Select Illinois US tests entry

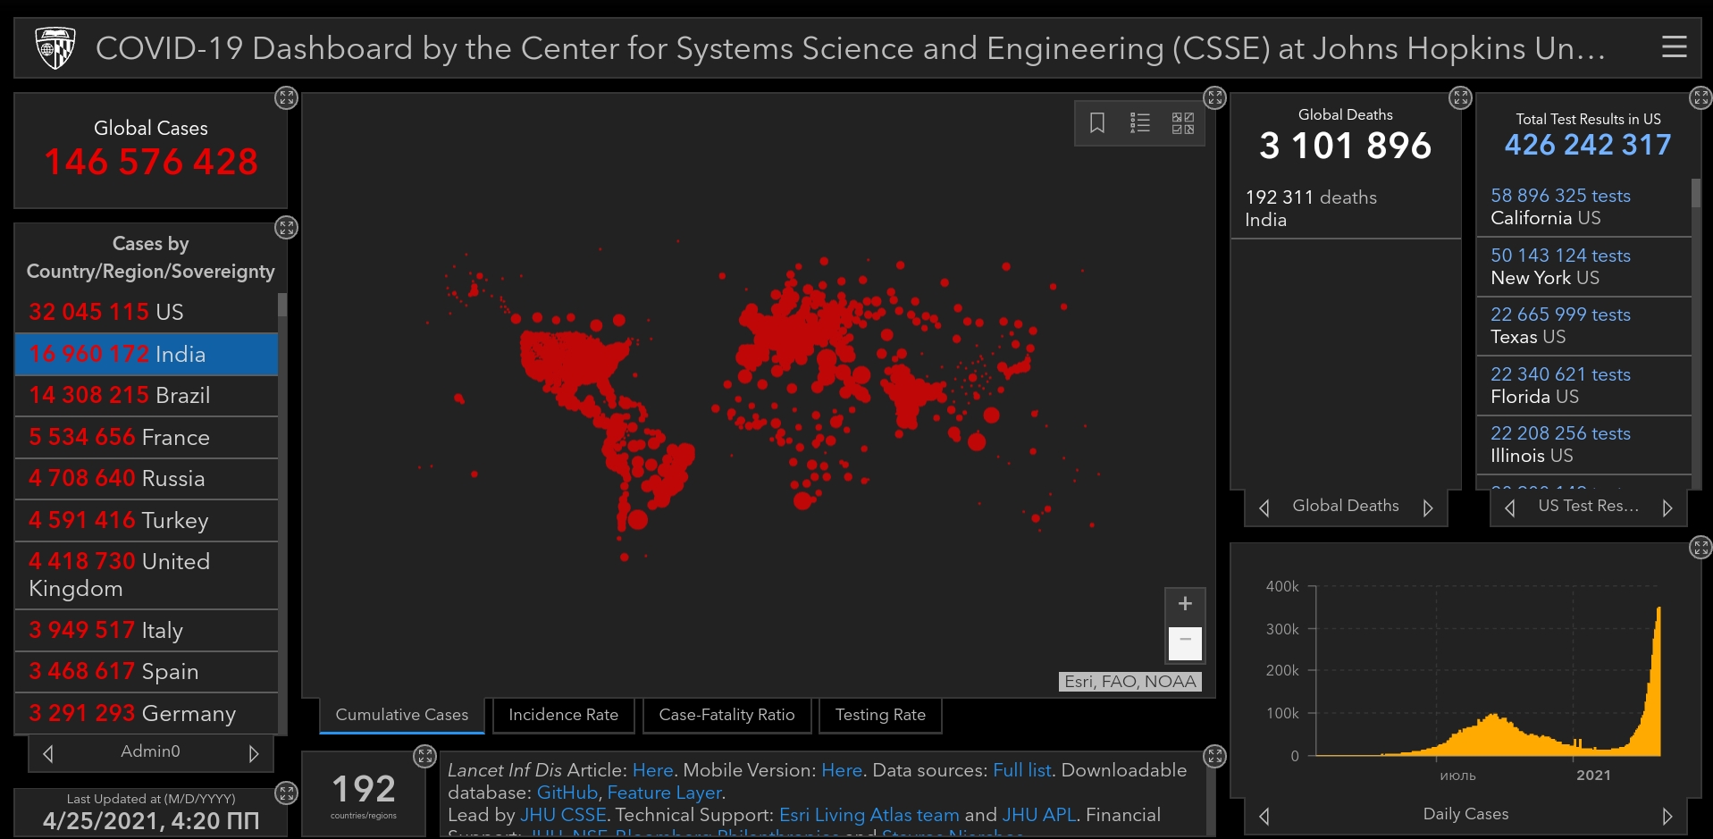pyautogui.click(x=1583, y=444)
